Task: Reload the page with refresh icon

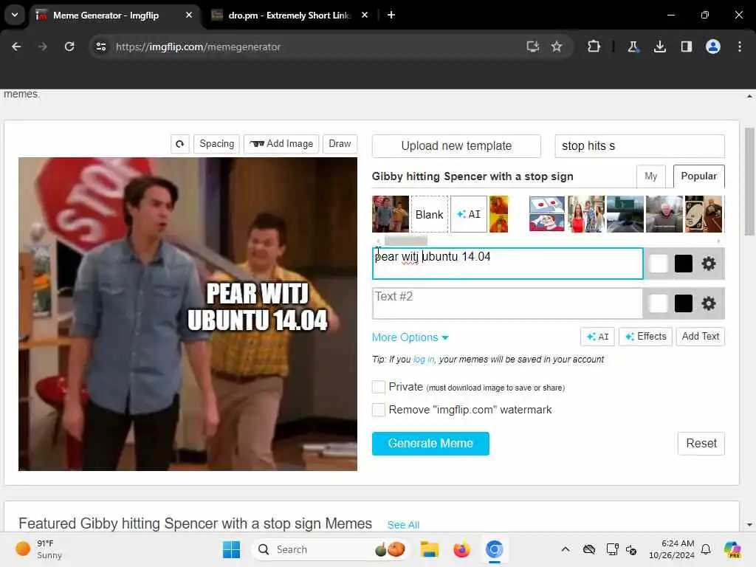Action: [x=69, y=47]
